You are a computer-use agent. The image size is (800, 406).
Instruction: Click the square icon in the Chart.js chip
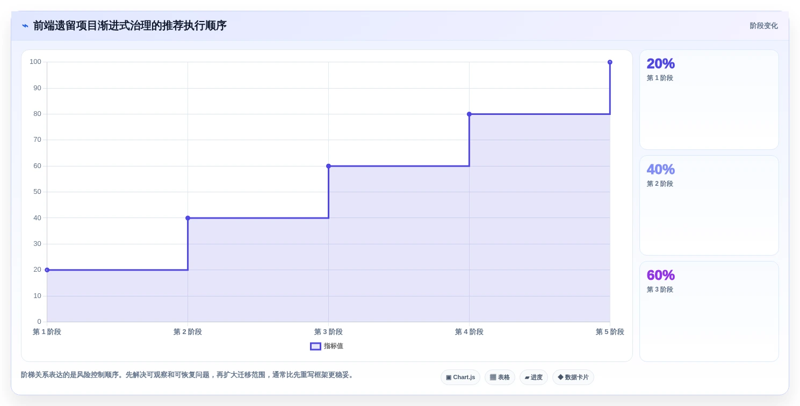point(449,378)
